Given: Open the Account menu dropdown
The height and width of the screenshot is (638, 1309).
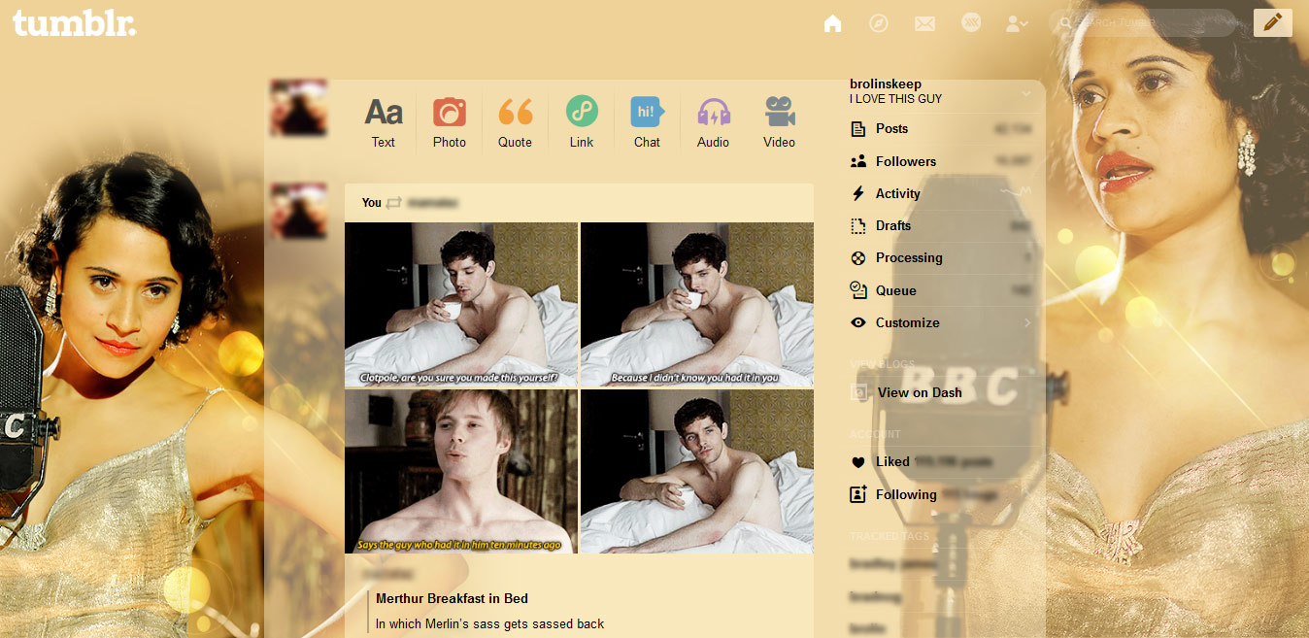Looking at the screenshot, I should pos(1017,23).
